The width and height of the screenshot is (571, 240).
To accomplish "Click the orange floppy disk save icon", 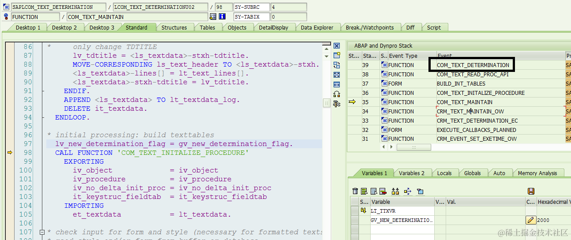I will tap(531, 191).
